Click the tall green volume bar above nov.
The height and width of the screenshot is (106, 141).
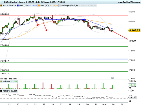pos(104,86)
